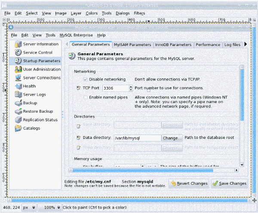This screenshot has height=213, width=258.
Task: Open GIMP Image menu
Action: tap(61, 13)
